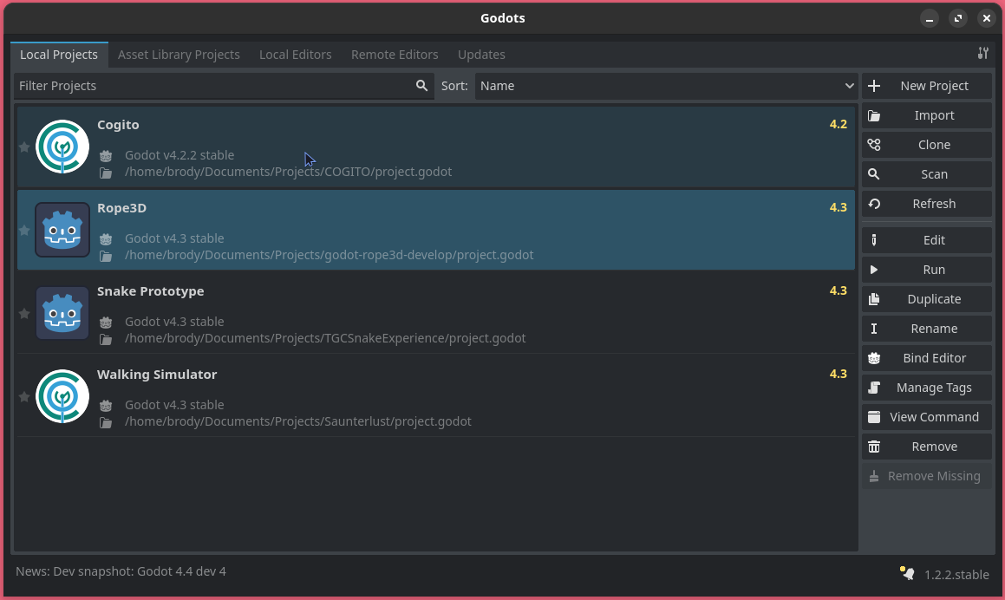Screen dimensions: 1005x600
Task: Click the Snake Prototype Godot robot icon
Action: point(62,314)
